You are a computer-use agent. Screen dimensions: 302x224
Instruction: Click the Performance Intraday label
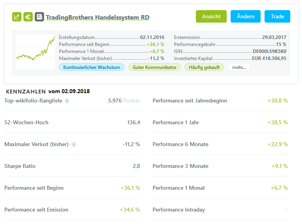179,210
